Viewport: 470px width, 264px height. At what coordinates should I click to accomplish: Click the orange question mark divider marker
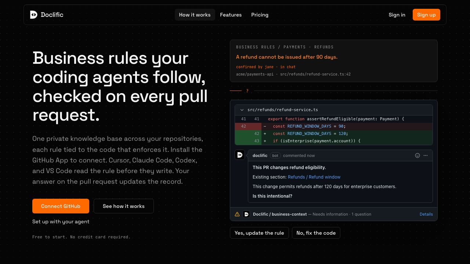click(x=247, y=91)
